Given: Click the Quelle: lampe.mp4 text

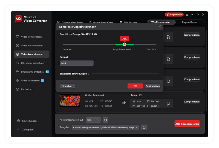Looking at the screenshot, I should point(94,95).
